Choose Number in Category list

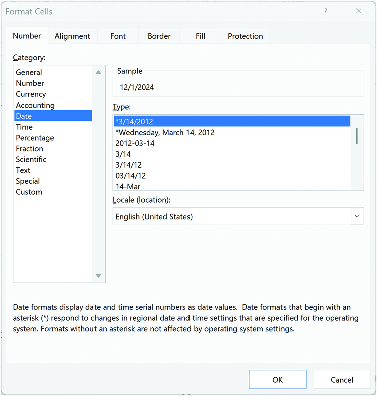[53, 83]
